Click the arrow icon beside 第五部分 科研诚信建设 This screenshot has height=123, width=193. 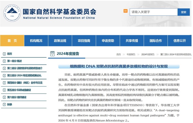(4, 90)
